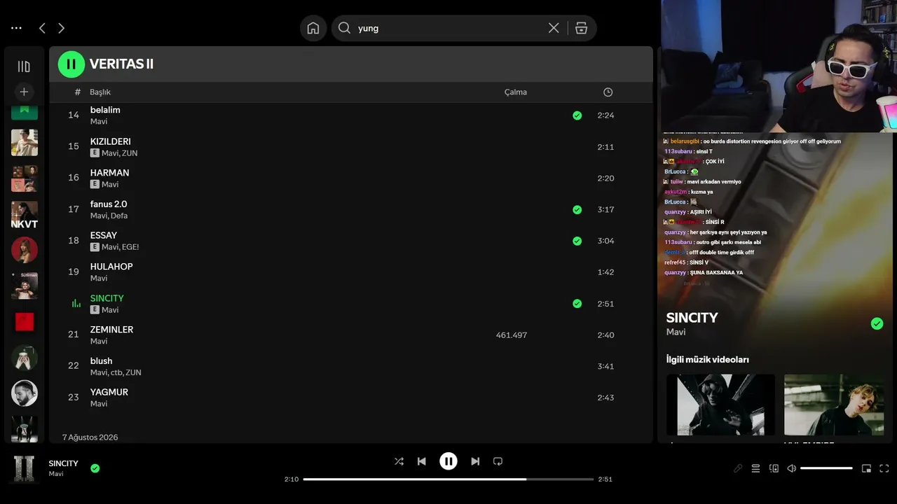Open the four-tile collage playlist cover in sidebar

[25, 178]
